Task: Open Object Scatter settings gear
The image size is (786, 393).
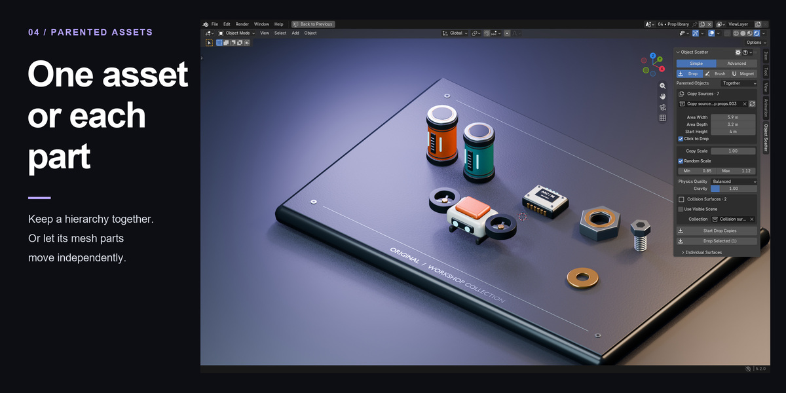Action: click(x=738, y=52)
